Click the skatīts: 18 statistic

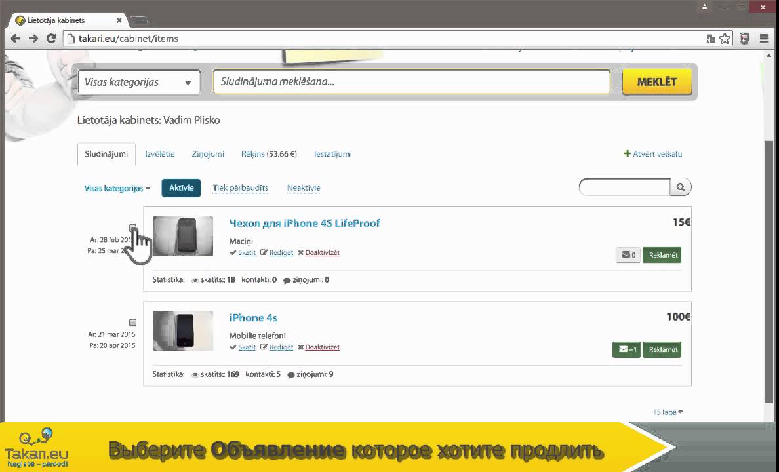pos(213,280)
